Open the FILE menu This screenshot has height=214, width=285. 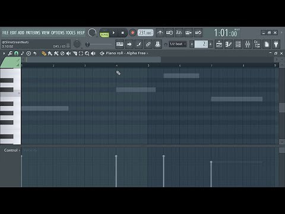[5, 33]
